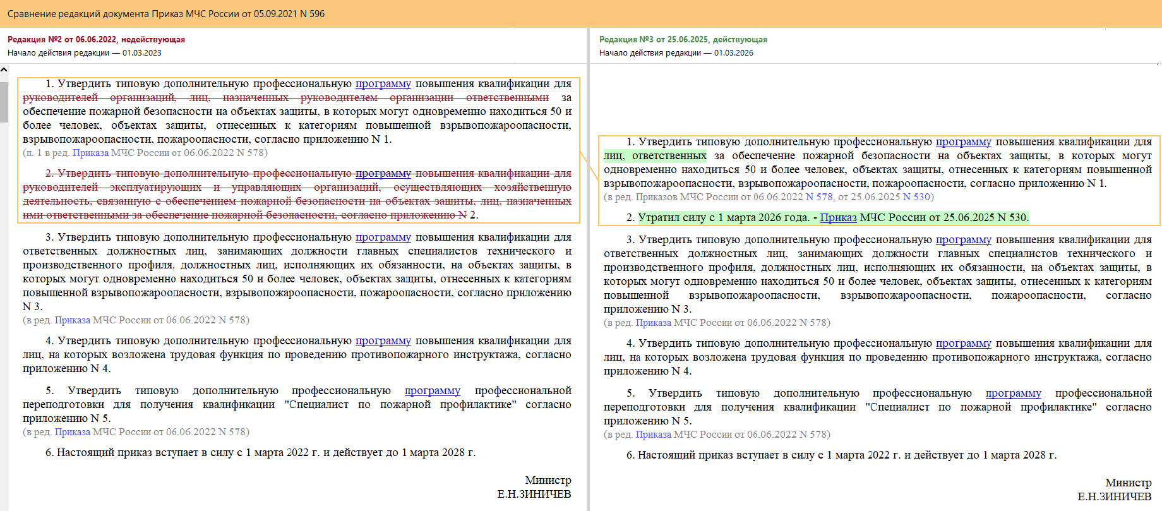Screen dimensions: 1162x511
Task: Open the 'N 578' link in right item 1 note
Action: pos(819,197)
